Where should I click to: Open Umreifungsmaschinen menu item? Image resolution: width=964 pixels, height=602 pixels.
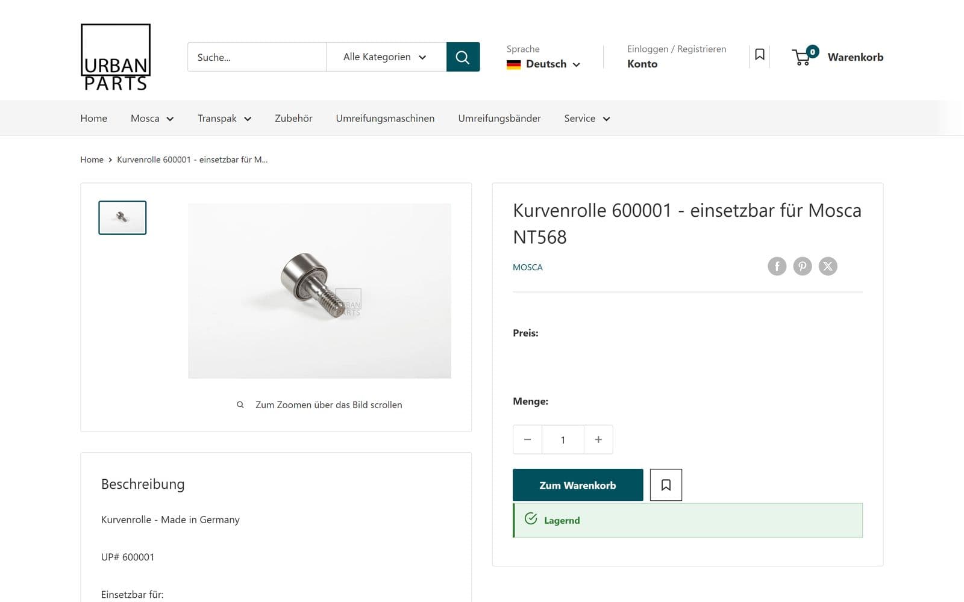point(385,119)
